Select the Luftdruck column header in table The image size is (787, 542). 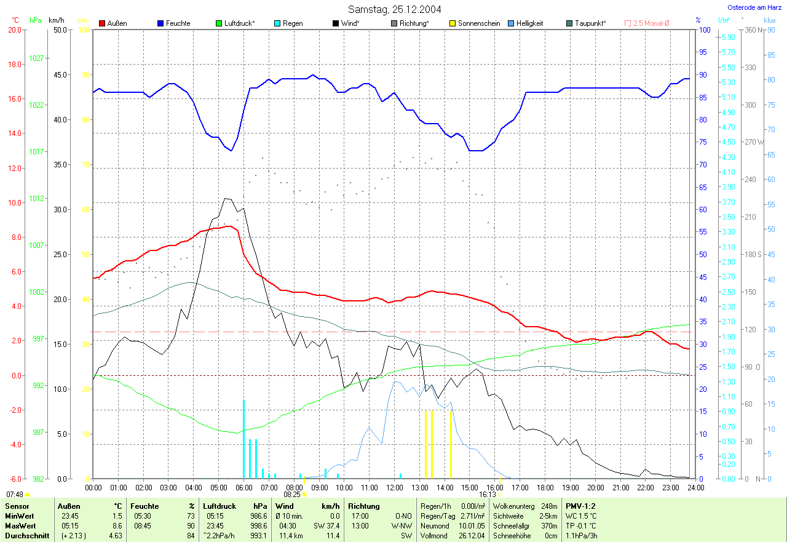pyautogui.click(x=219, y=506)
